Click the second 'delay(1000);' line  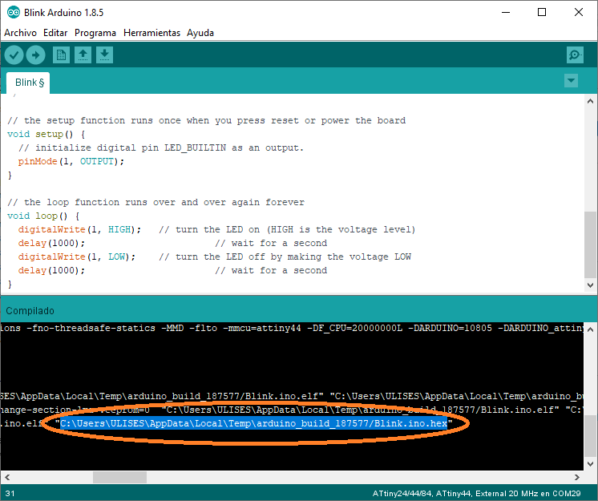coord(51,271)
